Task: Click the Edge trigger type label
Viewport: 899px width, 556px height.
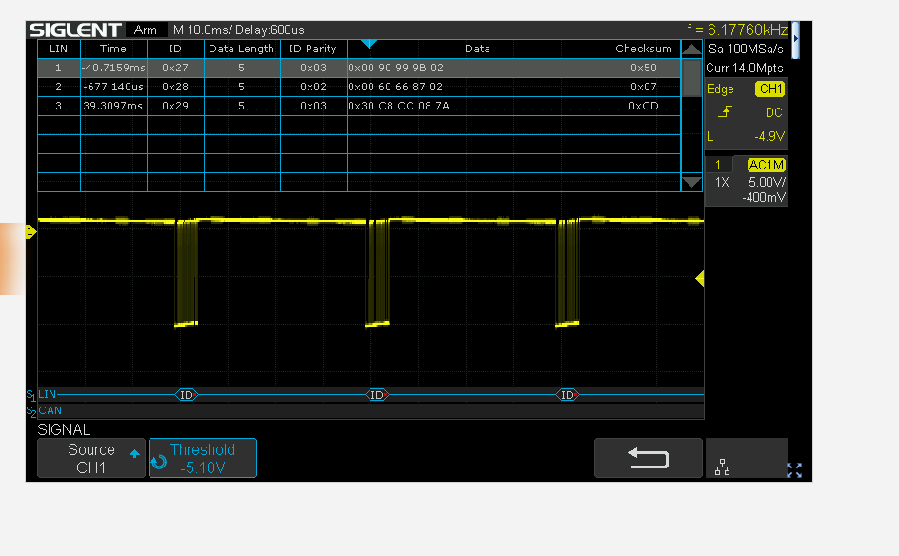Action: tap(720, 89)
